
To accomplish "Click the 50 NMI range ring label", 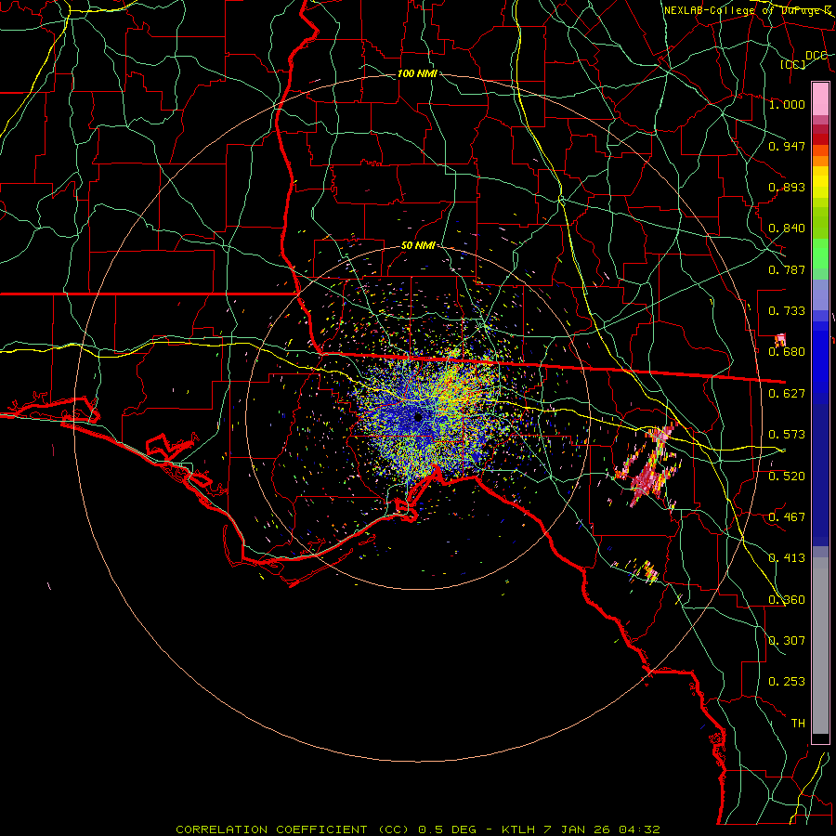I will 419,246.
